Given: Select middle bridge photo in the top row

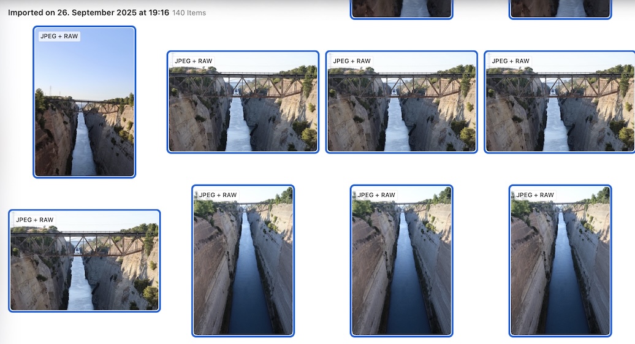Looking at the screenshot, I should [401, 102].
